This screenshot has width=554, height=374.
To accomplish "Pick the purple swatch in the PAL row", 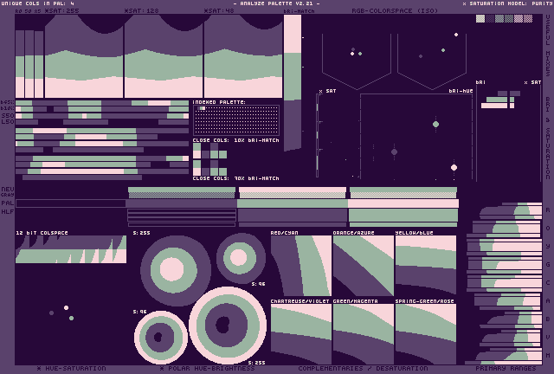I will [182, 203].
